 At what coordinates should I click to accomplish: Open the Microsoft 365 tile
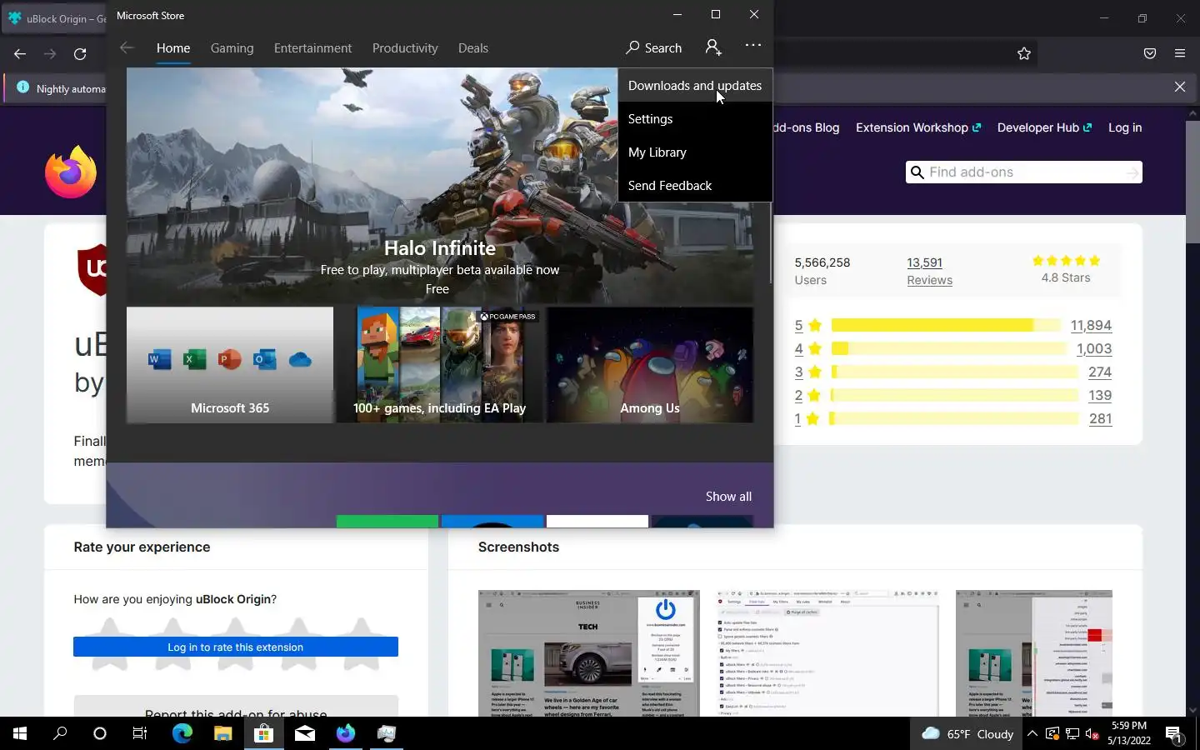coord(230,365)
